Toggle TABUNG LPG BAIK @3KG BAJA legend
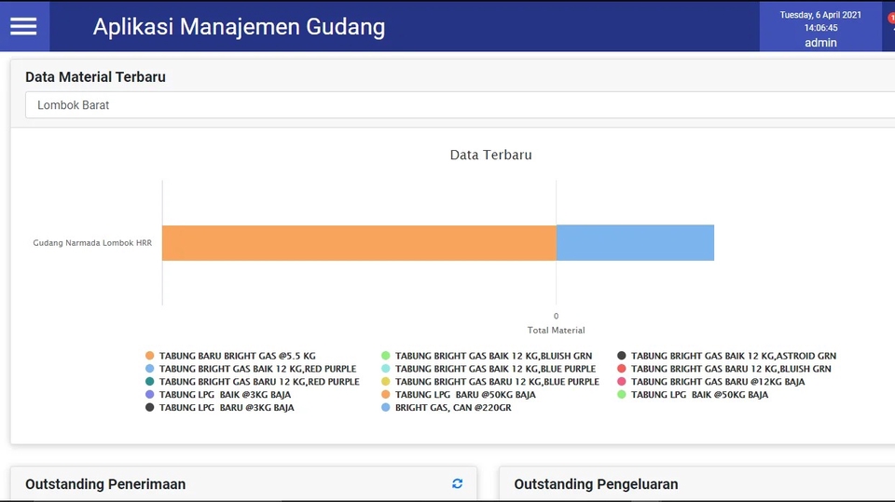Screen dimensions: 895x502 point(218,395)
